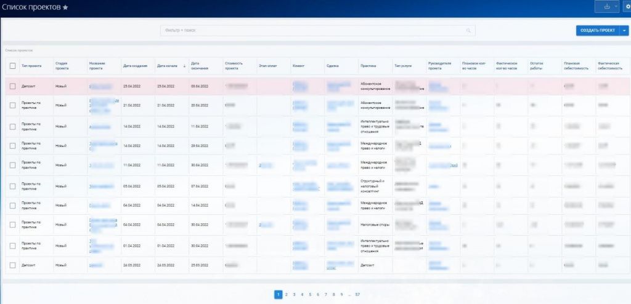This screenshot has height=304, width=631.
Task: Jump to last page 57
Action: 357,295
